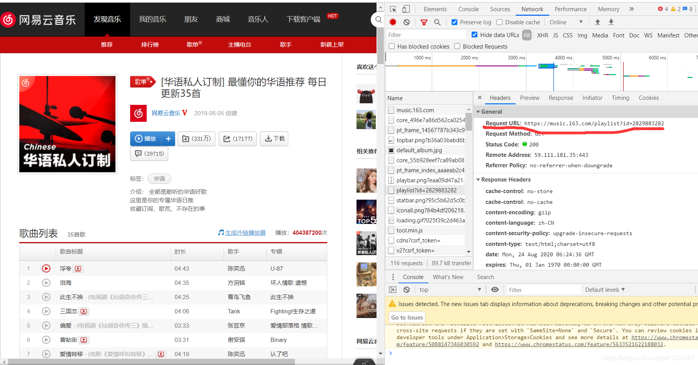The height and width of the screenshot is (365, 698).
Task: Open the Performance tab
Action: click(571, 9)
